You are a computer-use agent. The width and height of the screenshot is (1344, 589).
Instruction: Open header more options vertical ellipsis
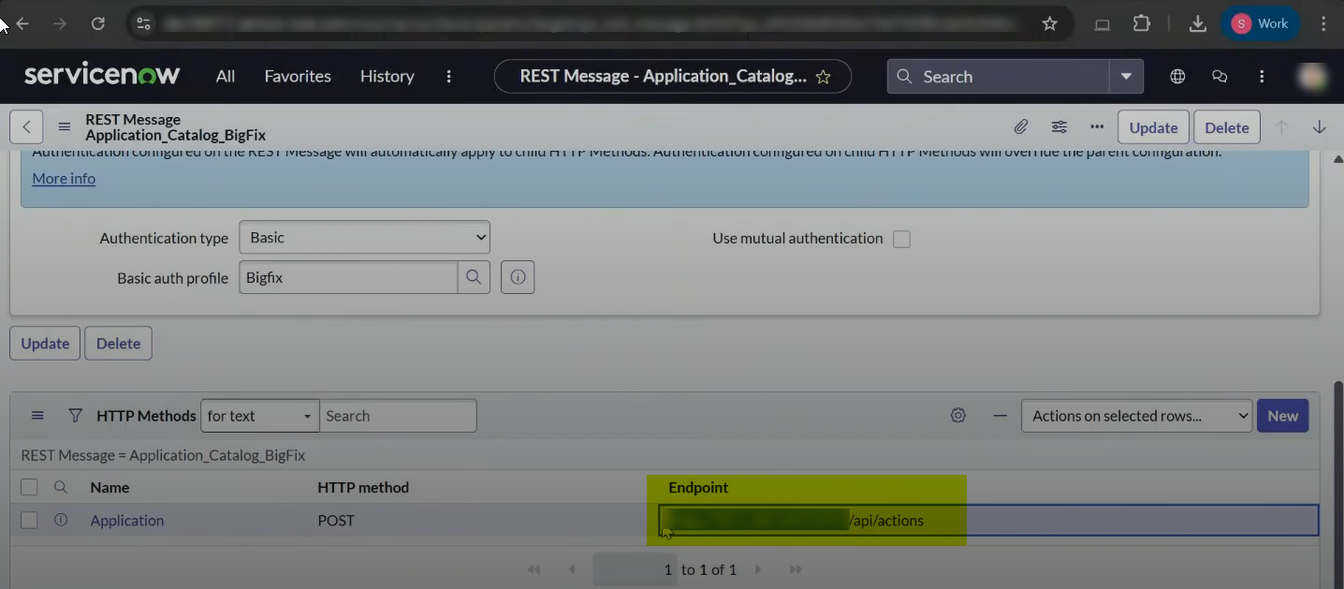(x=1262, y=77)
